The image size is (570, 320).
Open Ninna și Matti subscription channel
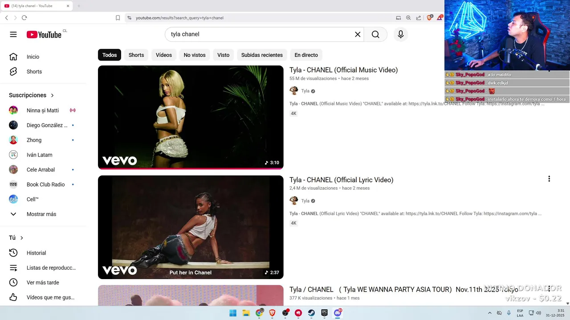pyautogui.click(x=43, y=110)
